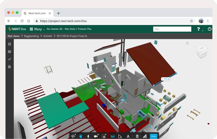Activate the pan hand tool
Viewport: 217px width, 139px height.
(81, 136)
